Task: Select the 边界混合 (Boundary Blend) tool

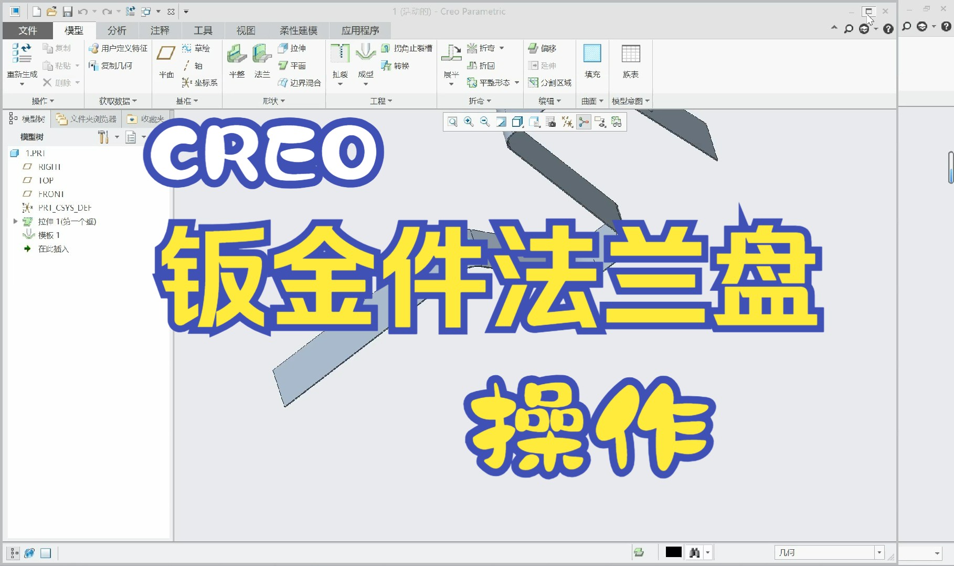Action: point(299,82)
